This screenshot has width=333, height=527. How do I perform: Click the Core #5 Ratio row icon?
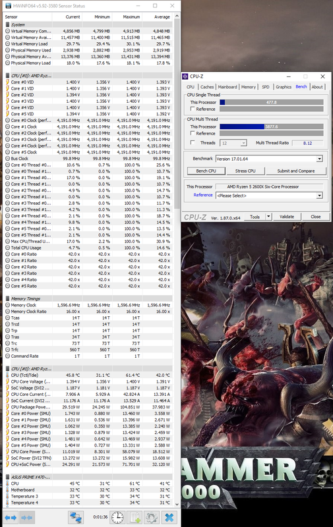(8, 286)
